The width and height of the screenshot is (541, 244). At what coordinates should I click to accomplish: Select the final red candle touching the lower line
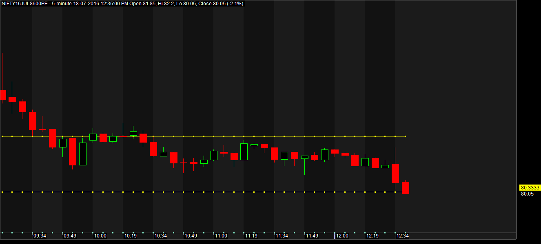[406, 188]
